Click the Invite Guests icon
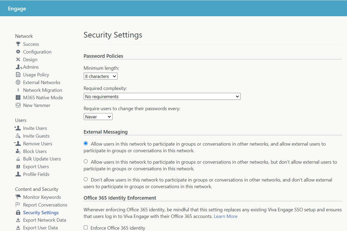 click(18, 136)
